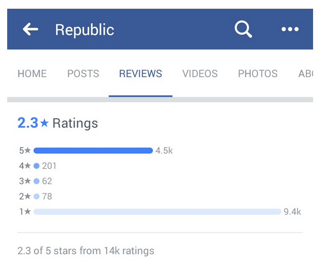Click the '2.3 of 5 stars' summary text
The height and width of the screenshot is (266, 330).
86,251
